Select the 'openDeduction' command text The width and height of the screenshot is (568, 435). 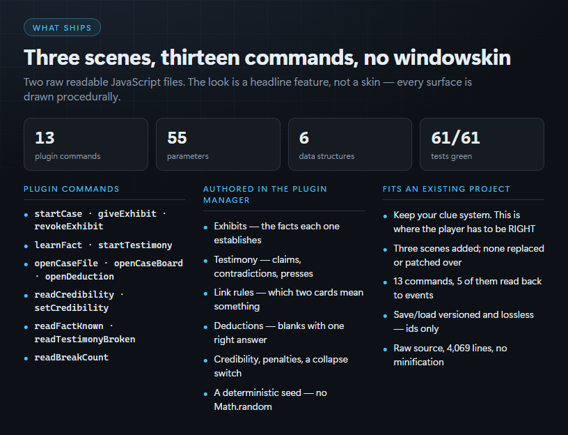(79, 277)
